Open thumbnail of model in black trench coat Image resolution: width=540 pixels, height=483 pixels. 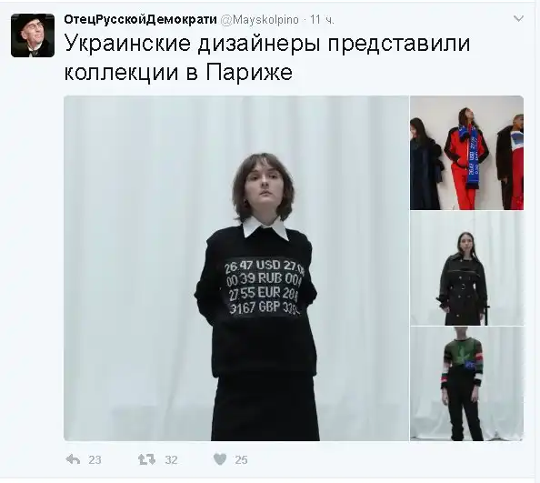click(466, 268)
